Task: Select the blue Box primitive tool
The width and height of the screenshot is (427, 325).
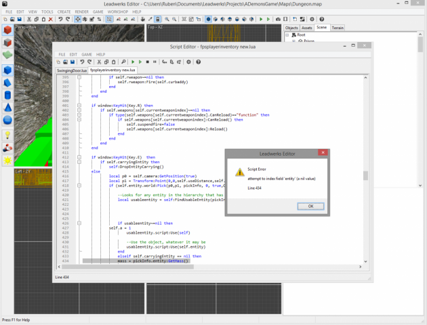Action: (7, 71)
